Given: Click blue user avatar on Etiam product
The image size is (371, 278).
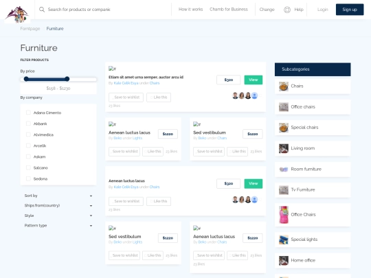Looking at the screenshot, I should click(254, 95).
